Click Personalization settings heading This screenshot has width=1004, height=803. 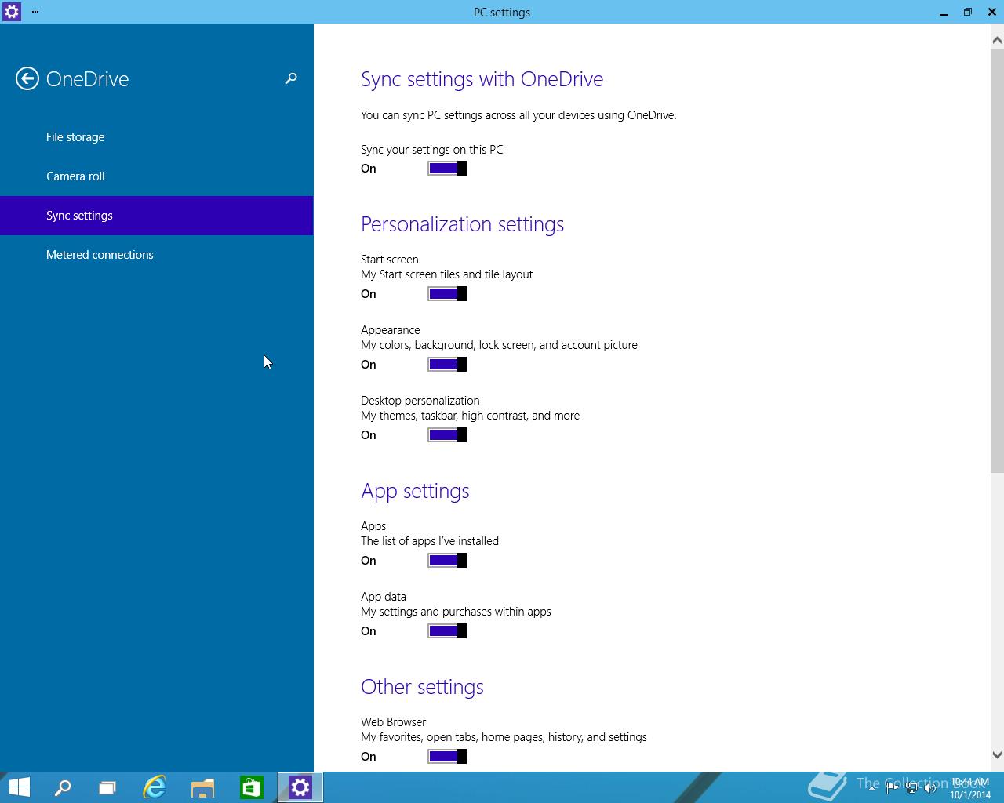[x=462, y=224]
